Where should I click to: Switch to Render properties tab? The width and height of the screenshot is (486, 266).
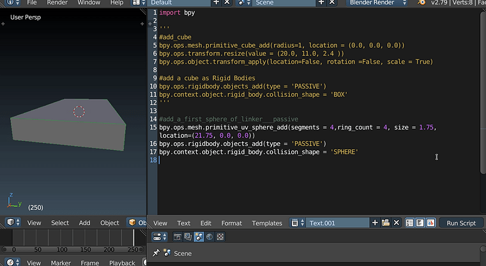(x=178, y=237)
